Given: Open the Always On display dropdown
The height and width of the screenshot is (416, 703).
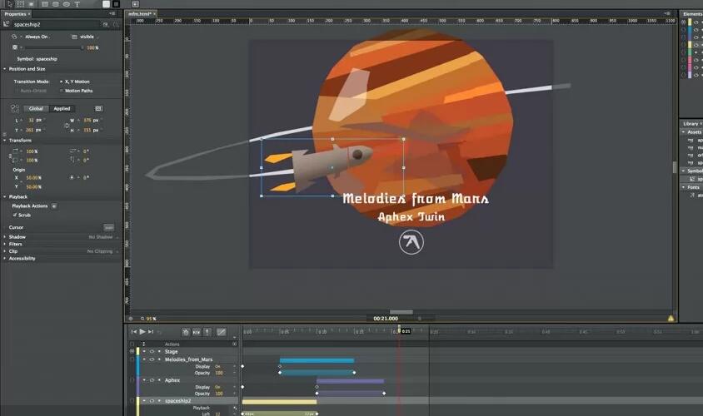Looking at the screenshot, I should pyautogui.click(x=37, y=37).
